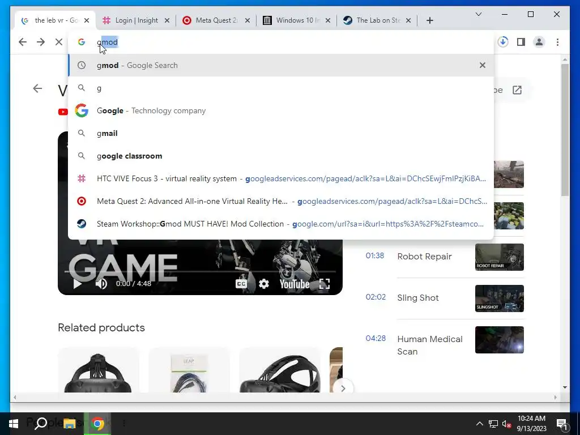Click the vertical page scrollbar

click(565, 130)
